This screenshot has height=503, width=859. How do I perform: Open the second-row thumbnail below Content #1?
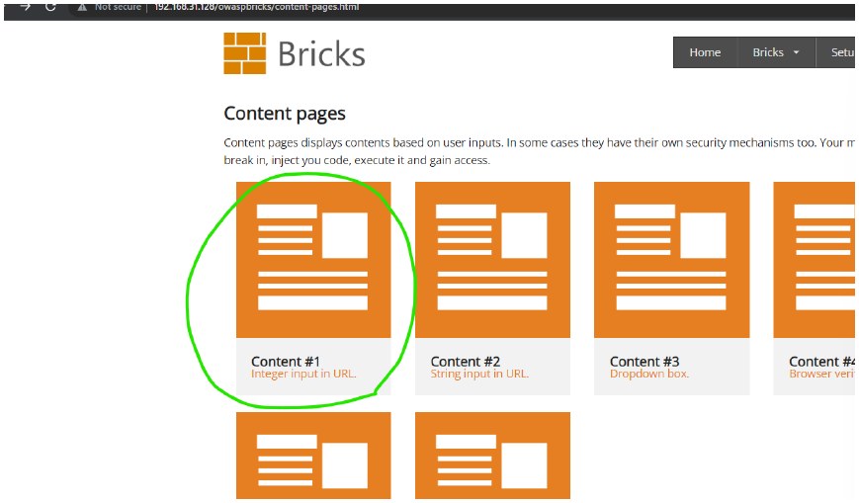(313, 456)
